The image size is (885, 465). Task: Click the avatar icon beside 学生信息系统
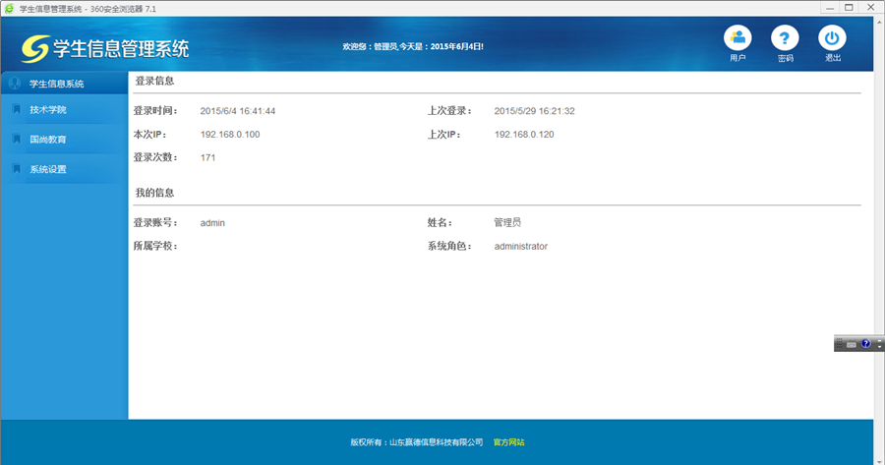coord(15,84)
